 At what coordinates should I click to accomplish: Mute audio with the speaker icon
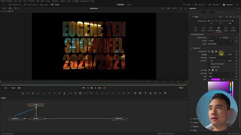point(19,88)
